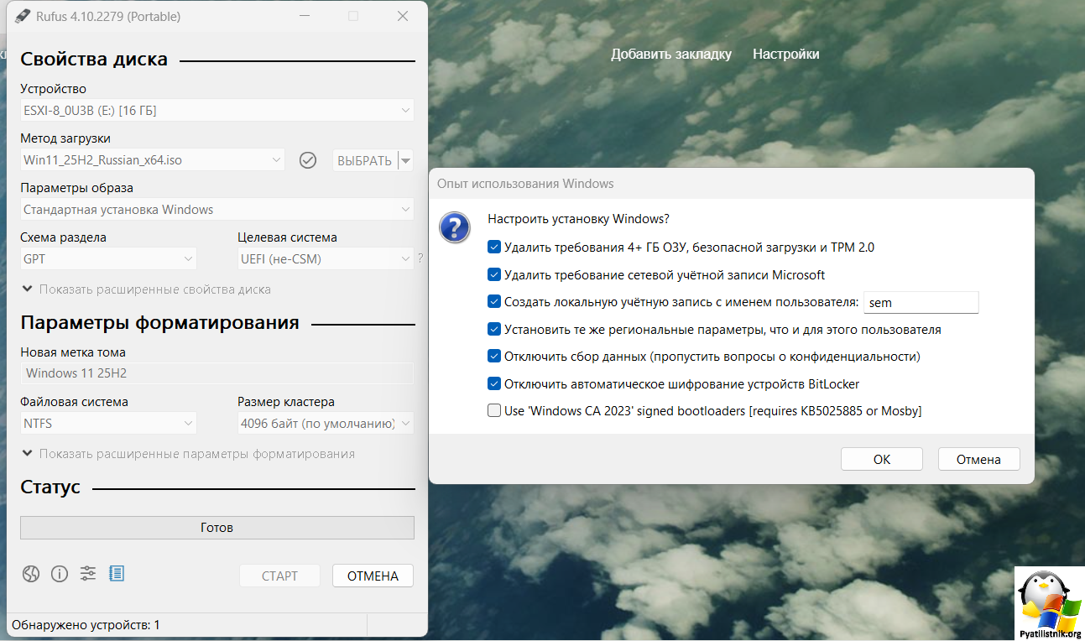Open the Rufus About info icon
The width and height of the screenshot is (1085, 641).
click(x=60, y=574)
